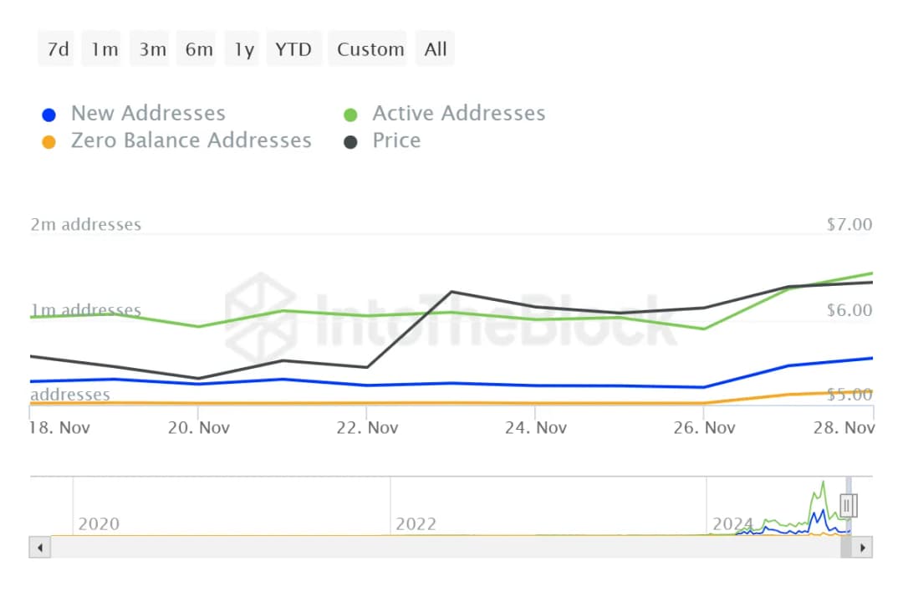The image size is (903, 602).
Task: Toggle Zero Balance Addresses orange dot
Action: [x=49, y=141]
